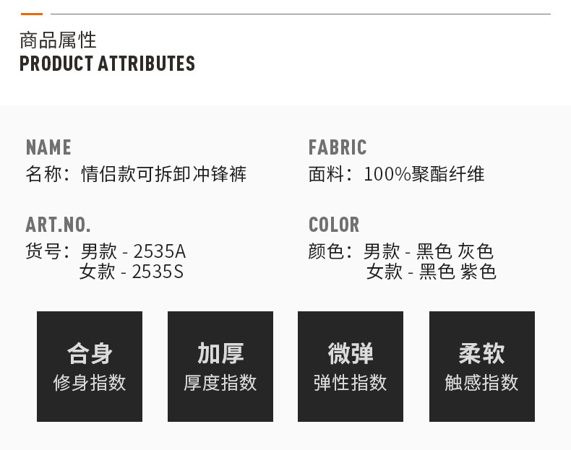Click the NAME label

point(48,147)
